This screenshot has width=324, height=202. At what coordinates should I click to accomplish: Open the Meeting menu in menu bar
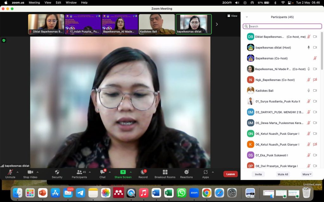point(34,3)
